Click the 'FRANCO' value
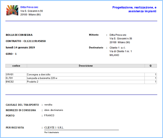 (x=49, y=115)
